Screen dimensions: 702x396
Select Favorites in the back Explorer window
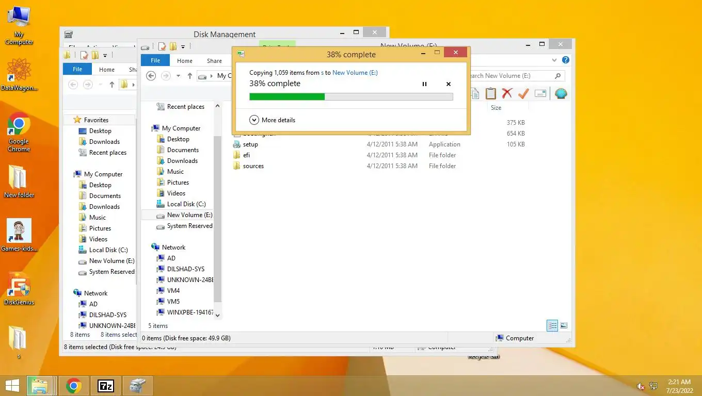[x=96, y=120]
